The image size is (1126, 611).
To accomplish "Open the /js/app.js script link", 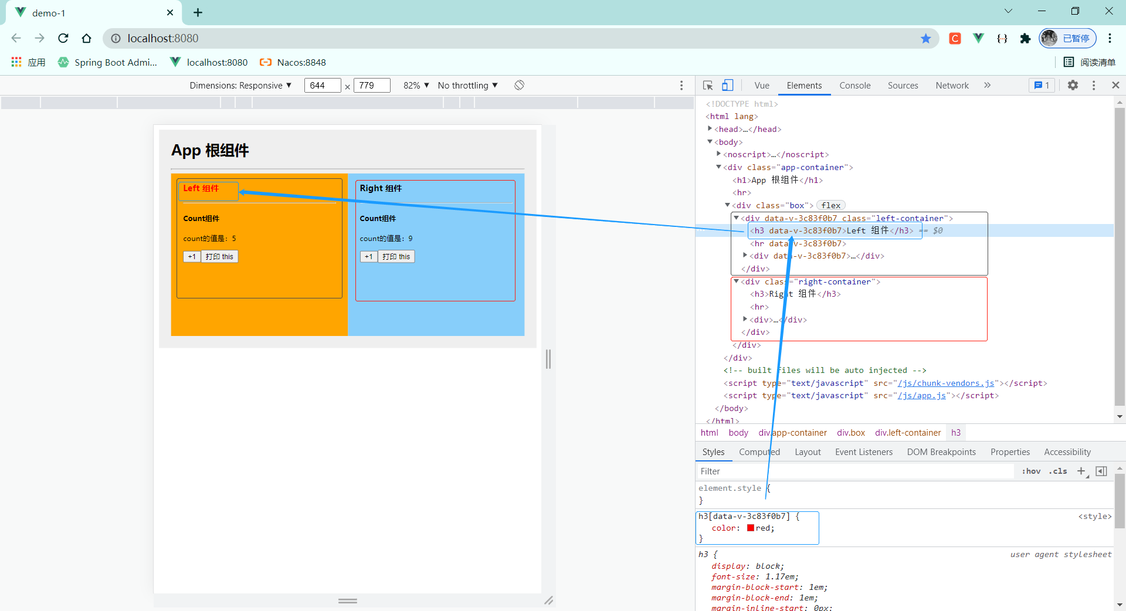I will tap(921, 396).
